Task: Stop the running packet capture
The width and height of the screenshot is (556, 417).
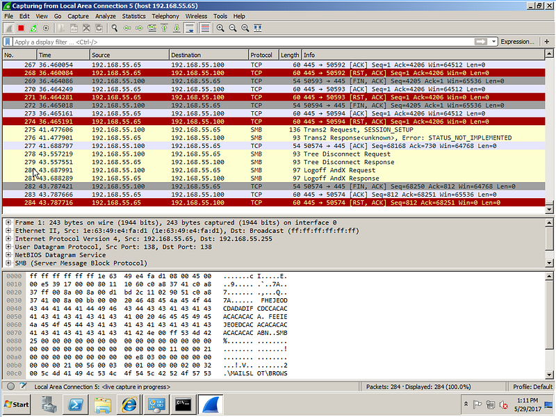Action: (21, 28)
